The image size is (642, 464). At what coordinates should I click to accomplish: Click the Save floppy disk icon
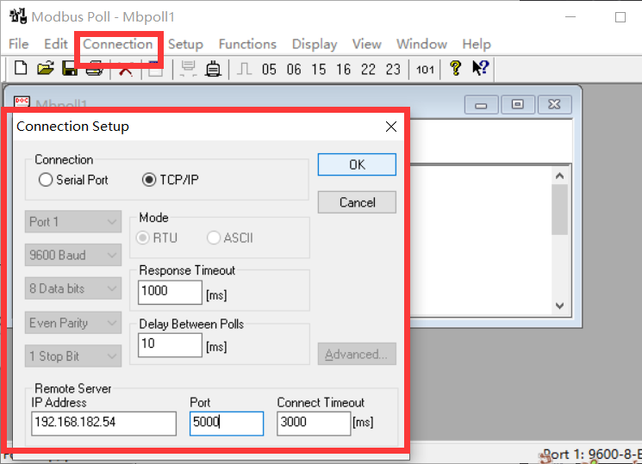[x=70, y=68]
